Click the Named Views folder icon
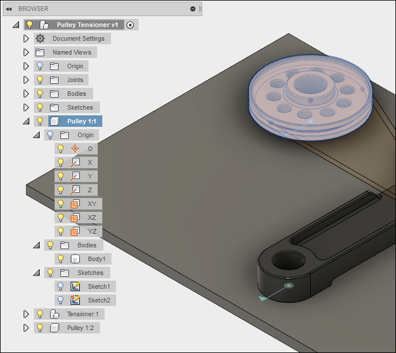This screenshot has height=353, width=396. tap(40, 52)
